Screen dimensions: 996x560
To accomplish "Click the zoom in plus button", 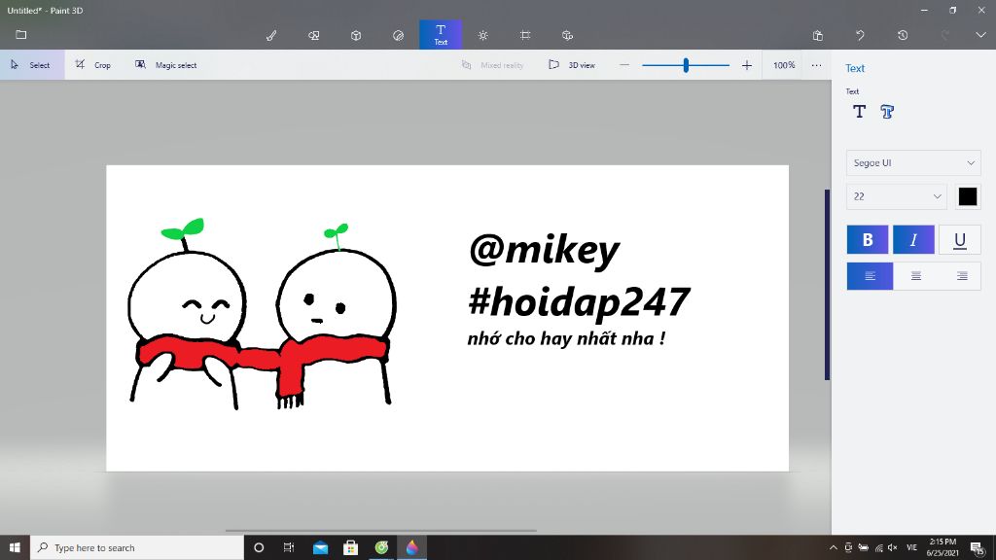I will [747, 65].
